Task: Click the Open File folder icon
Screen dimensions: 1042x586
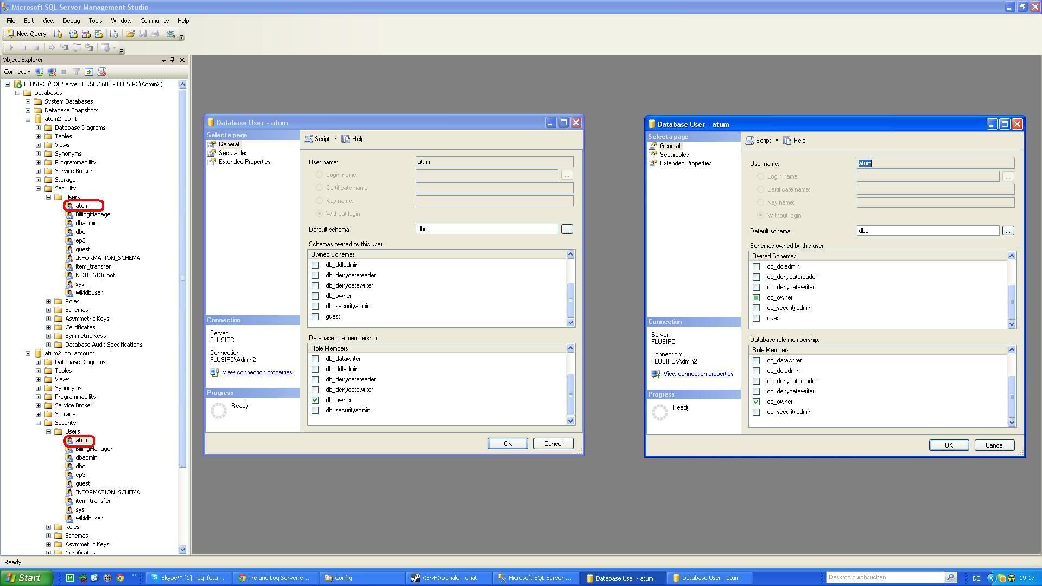Action: coord(130,34)
